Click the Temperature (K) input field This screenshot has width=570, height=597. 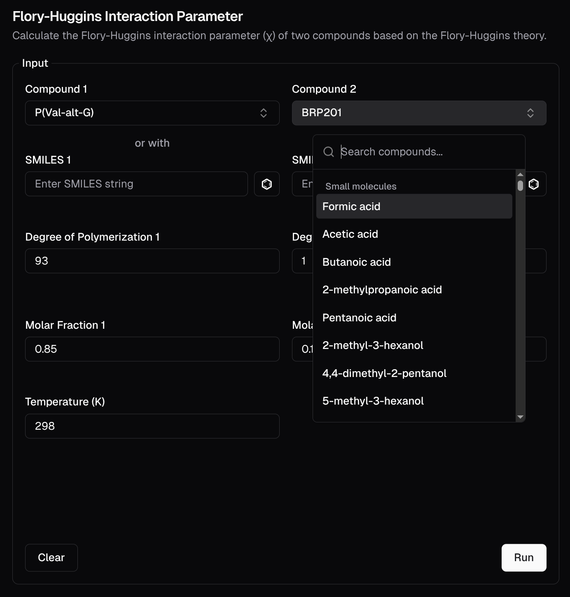(152, 426)
